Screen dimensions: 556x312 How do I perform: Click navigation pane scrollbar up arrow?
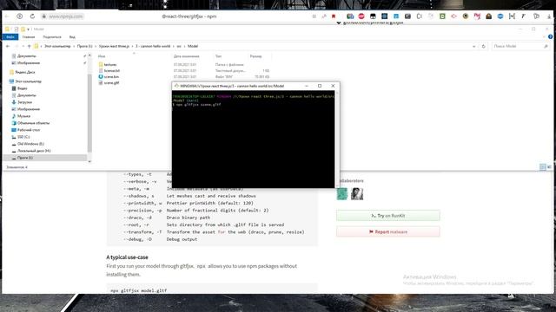tap(89, 55)
